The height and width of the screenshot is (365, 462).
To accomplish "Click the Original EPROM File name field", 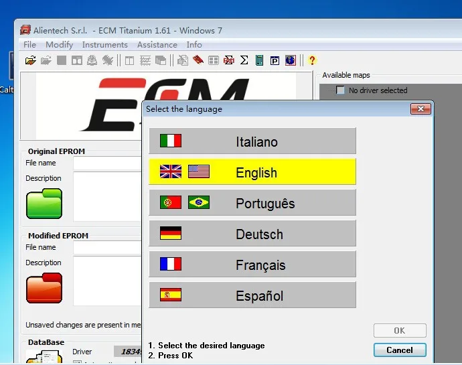I will [x=108, y=163].
